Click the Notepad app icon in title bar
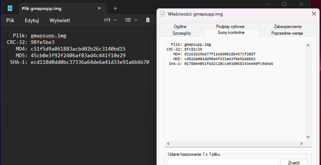321x165 pixels. [10, 8]
